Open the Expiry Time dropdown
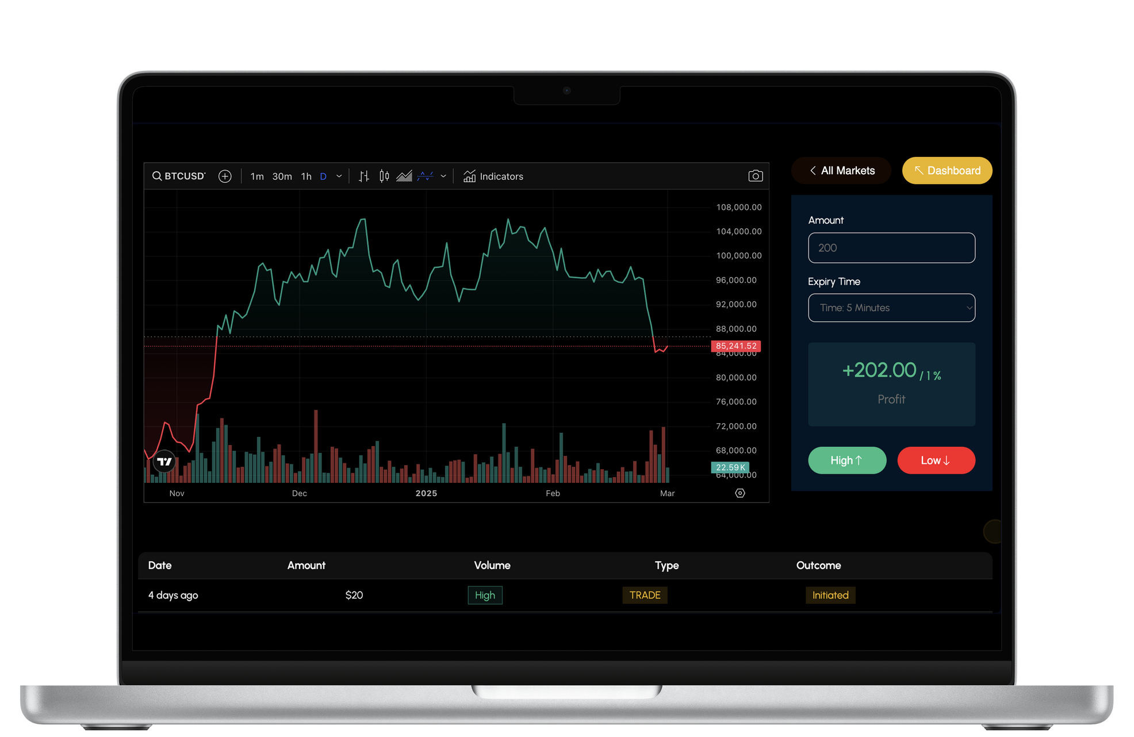Viewport: 1134px width, 737px height. [891, 308]
